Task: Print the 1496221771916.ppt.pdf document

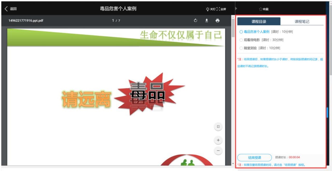Action: click(x=218, y=20)
